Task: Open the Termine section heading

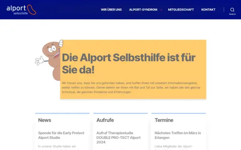Action: (164, 120)
